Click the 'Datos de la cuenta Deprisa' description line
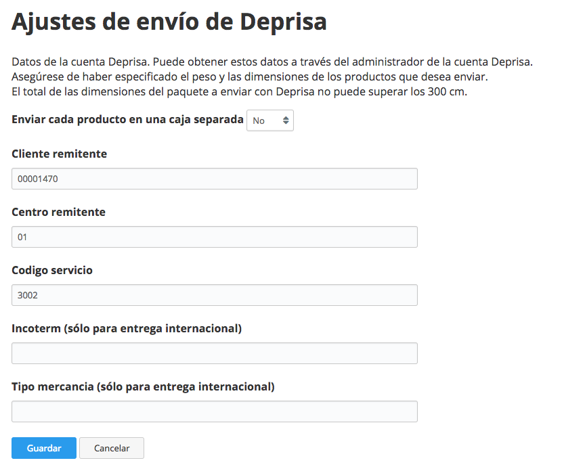 pyautogui.click(x=272, y=62)
